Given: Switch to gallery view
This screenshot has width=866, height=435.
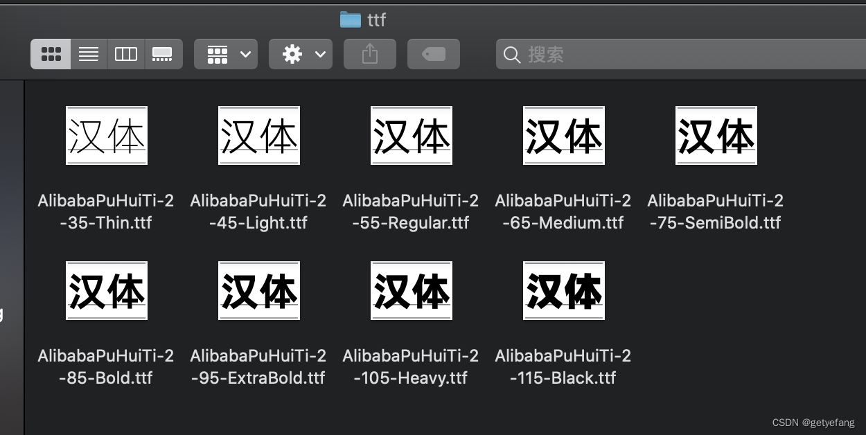Looking at the screenshot, I should pyautogui.click(x=163, y=54).
